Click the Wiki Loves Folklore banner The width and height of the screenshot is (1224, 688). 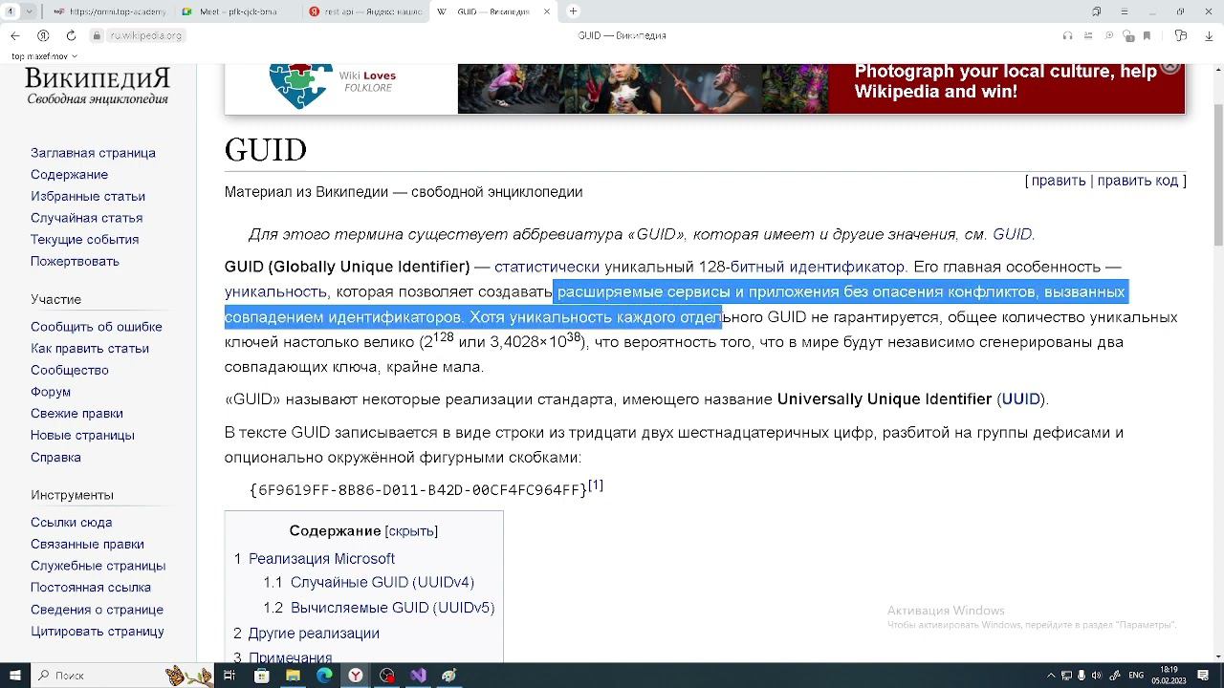tap(705, 88)
